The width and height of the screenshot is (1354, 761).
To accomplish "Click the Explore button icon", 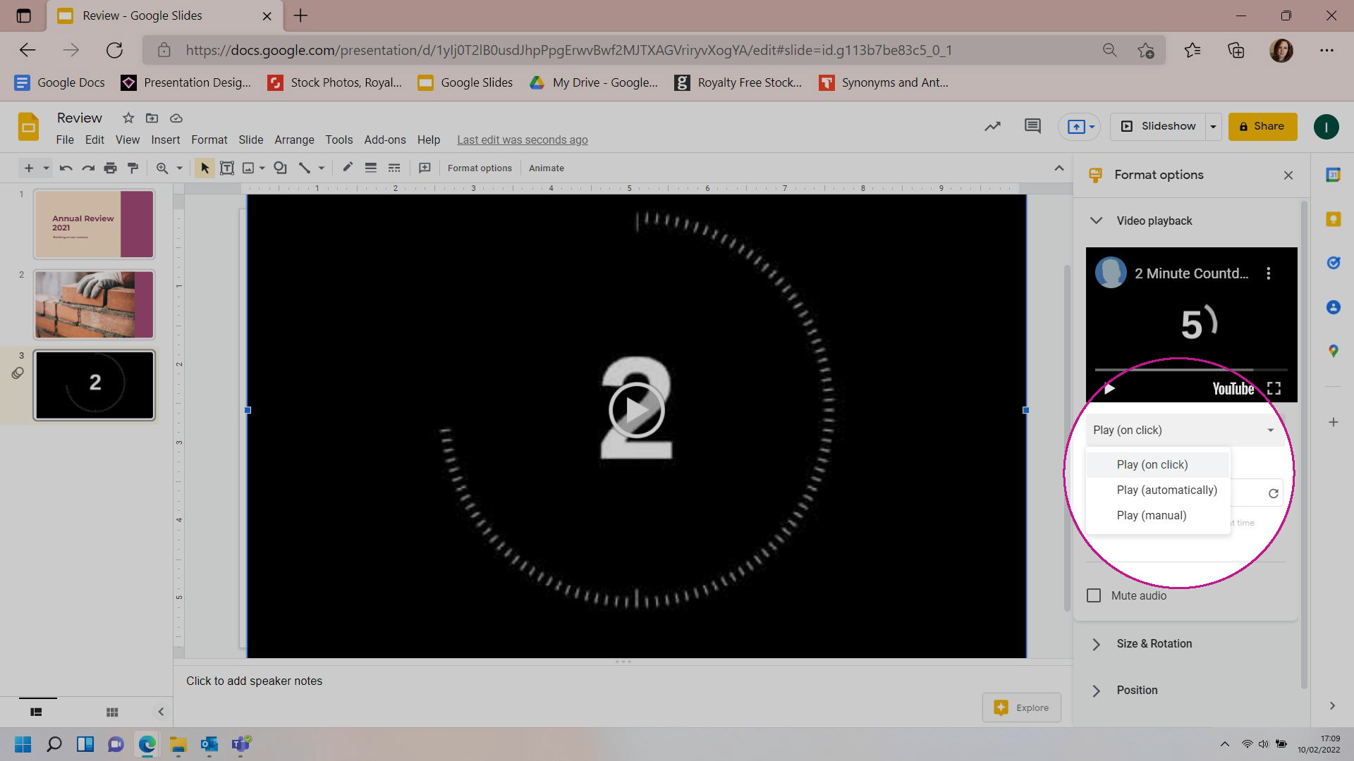I will [1001, 706].
